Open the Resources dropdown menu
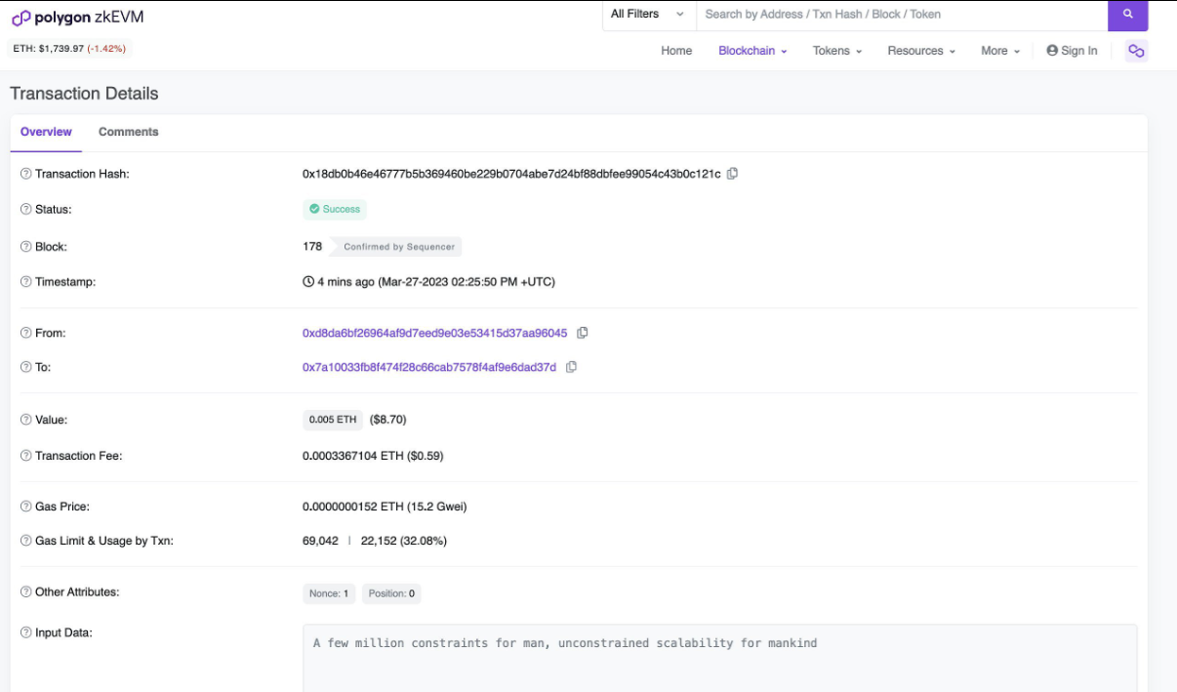The height and width of the screenshot is (692, 1177). (920, 51)
